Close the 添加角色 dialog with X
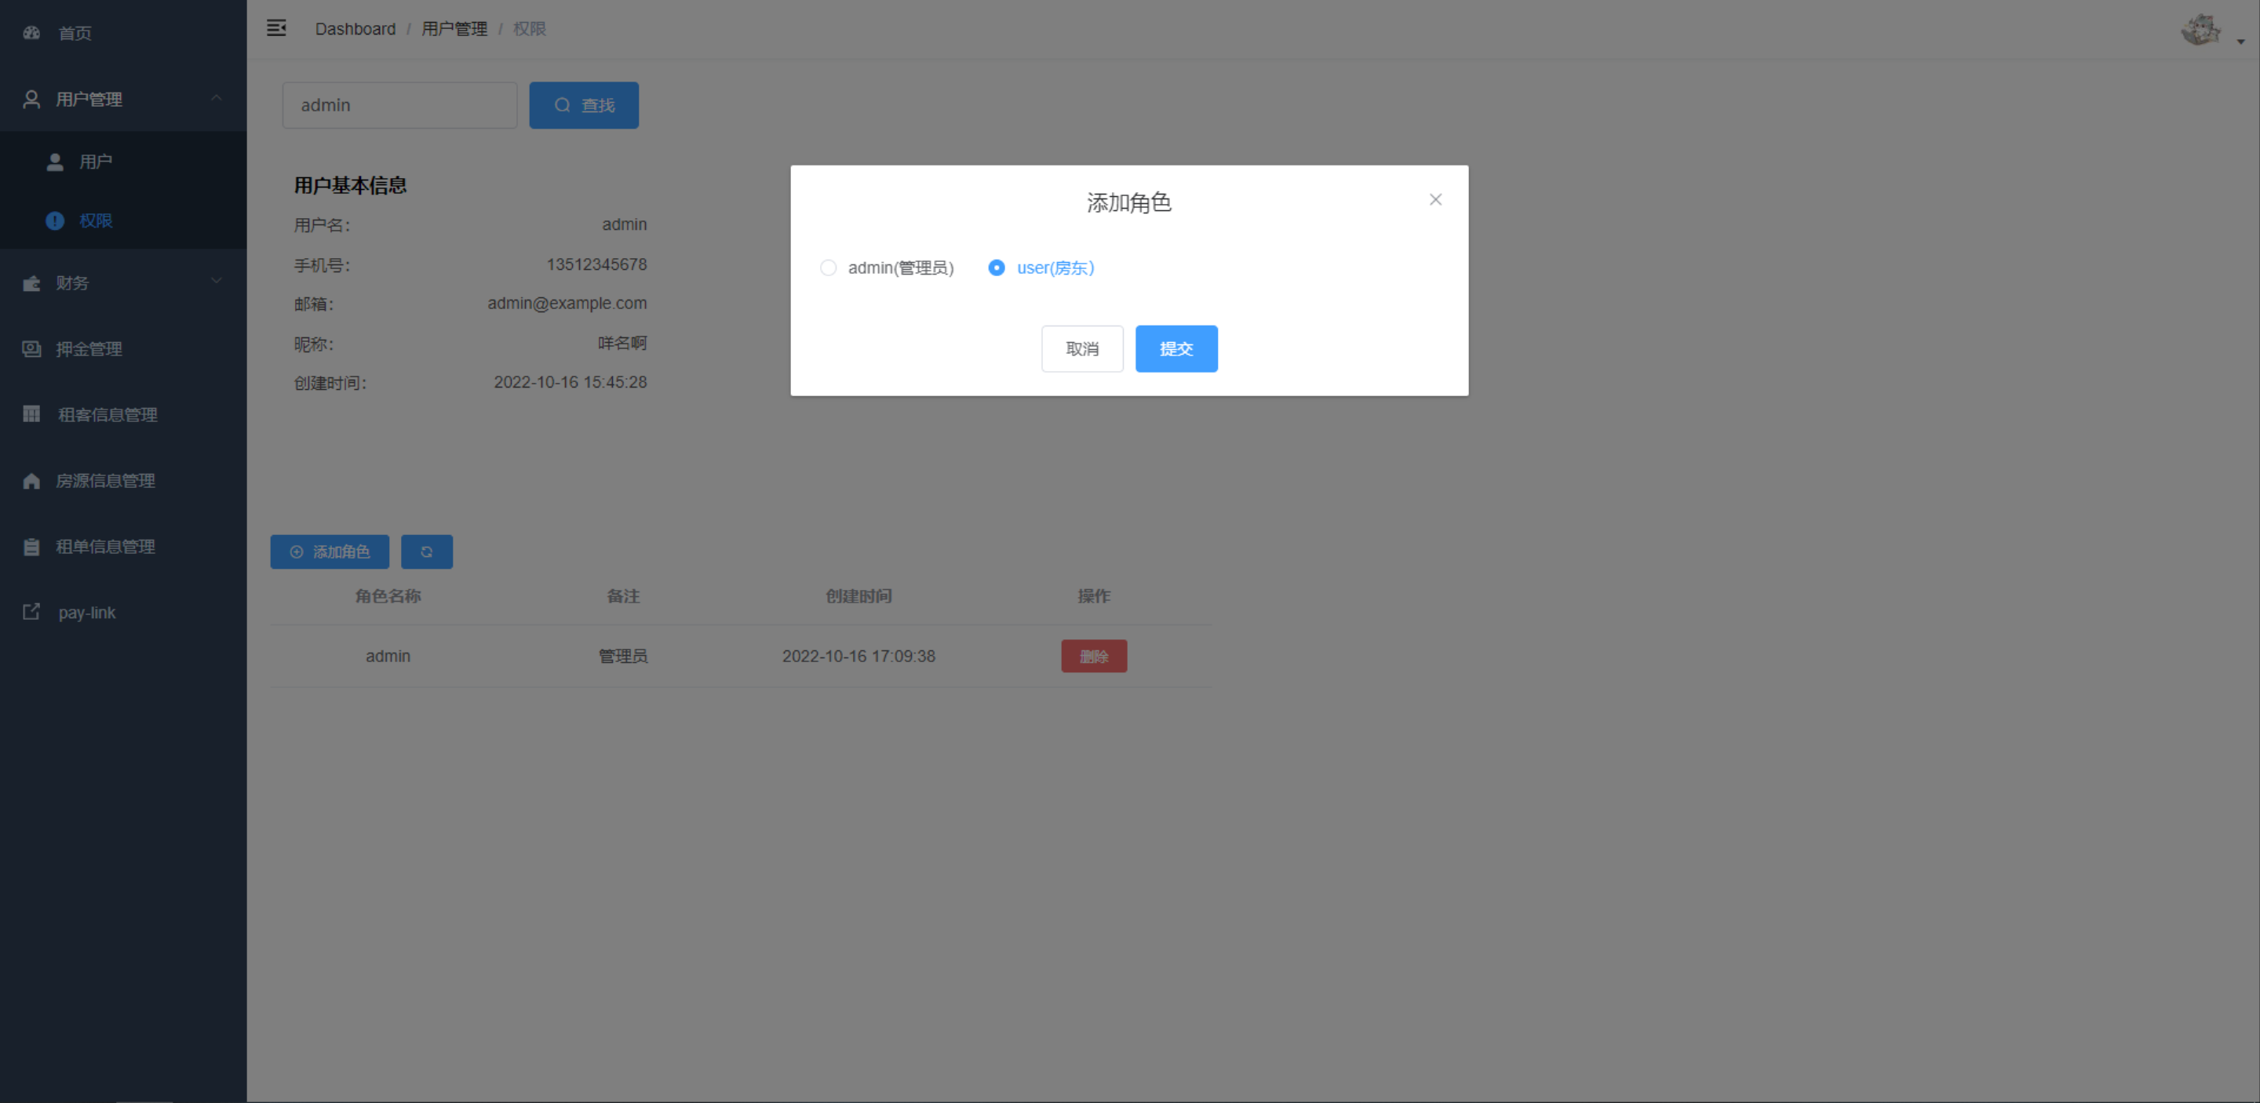This screenshot has height=1103, width=2260. pyautogui.click(x=1435, y=200)
